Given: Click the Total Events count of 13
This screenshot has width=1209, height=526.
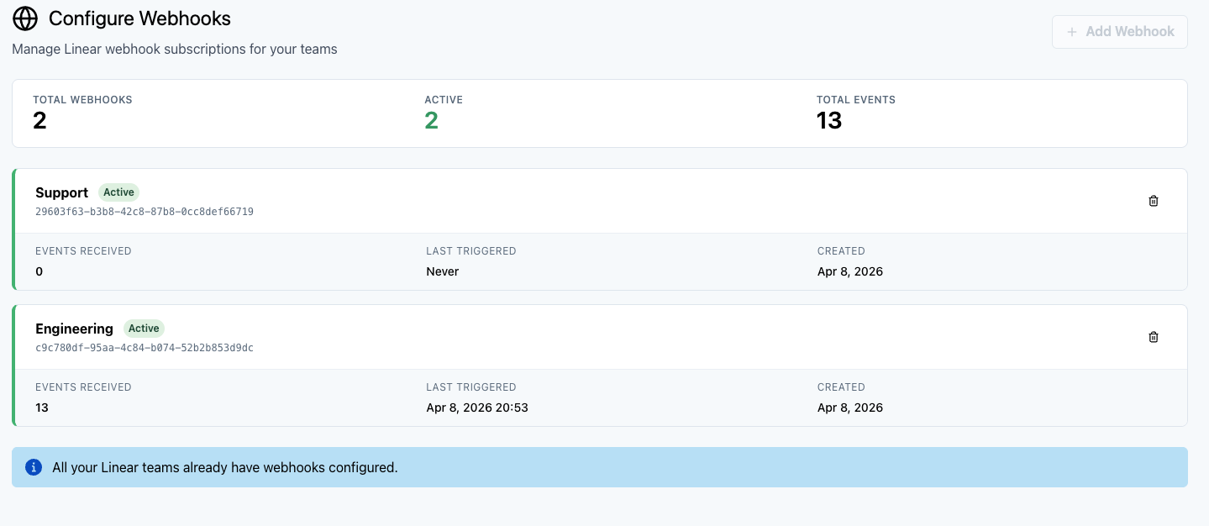Looking at the screenshot, I should click(x=829, y=121).
